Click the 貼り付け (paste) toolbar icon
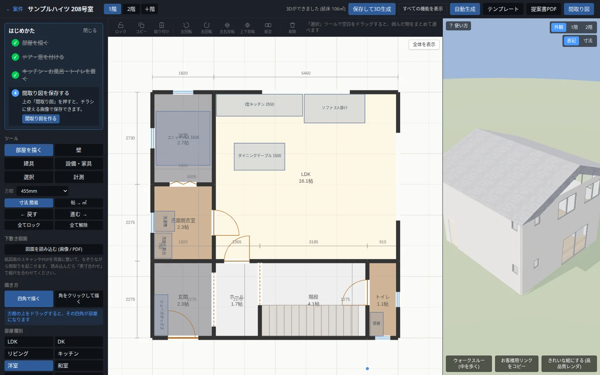Viewport: 600px width, 375px height. (x=161, y=27)
